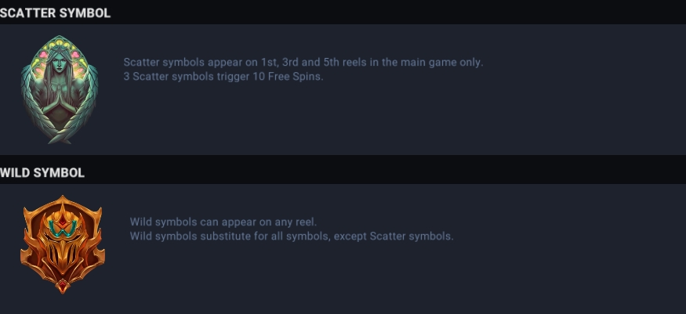Click the 'Scatter symbols appear on' sentence start
This screenshot has height=314, width=686.
pos(191,62)
